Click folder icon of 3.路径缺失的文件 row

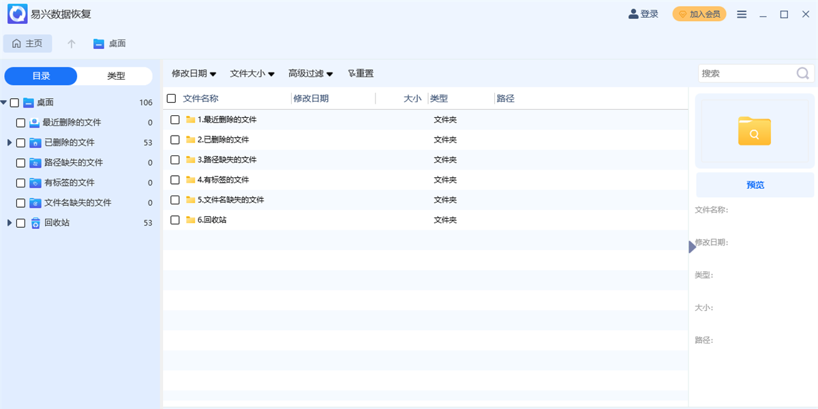(x=191, y=160)
